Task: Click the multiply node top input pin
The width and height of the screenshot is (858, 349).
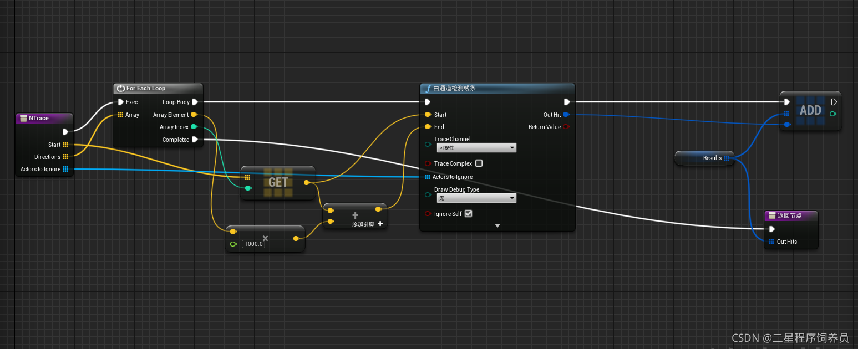Action: (x=233, y=232)
